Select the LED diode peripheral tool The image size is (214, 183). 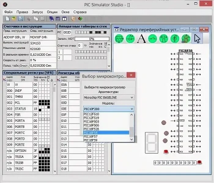(130, 39)
